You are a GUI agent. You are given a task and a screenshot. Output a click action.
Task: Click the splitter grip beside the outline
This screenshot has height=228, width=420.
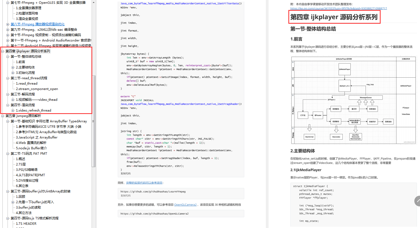[x=93, y=121]
